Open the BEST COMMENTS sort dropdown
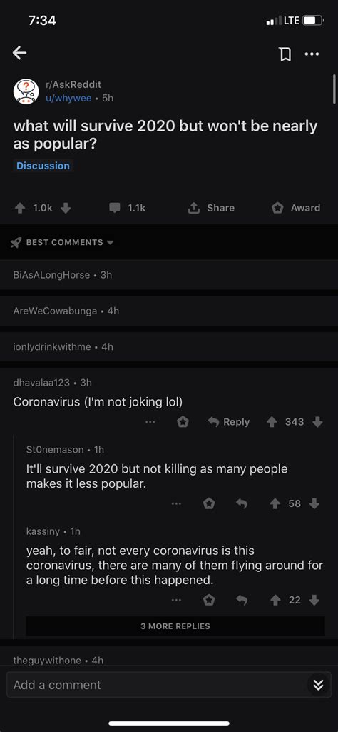 62,242
